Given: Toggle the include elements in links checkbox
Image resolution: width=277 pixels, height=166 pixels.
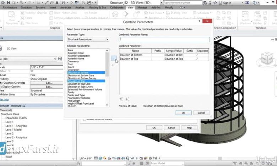Looking at the screenshot, I should coord(85,119).
